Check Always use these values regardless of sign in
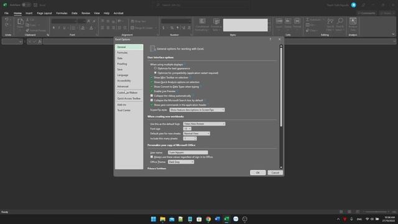The width and height of the screenshot is (398, 224). 152,157
